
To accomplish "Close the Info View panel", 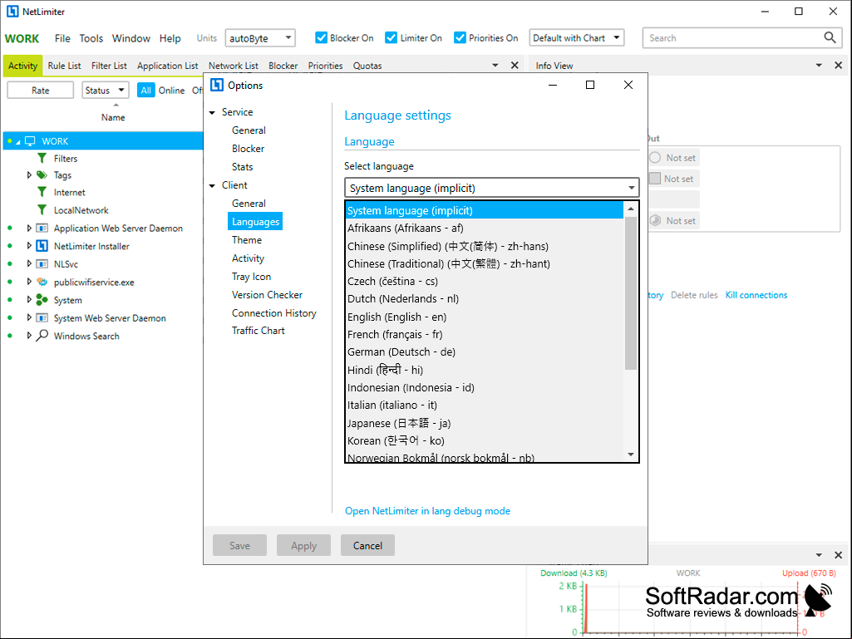I will tap(839, 65).
